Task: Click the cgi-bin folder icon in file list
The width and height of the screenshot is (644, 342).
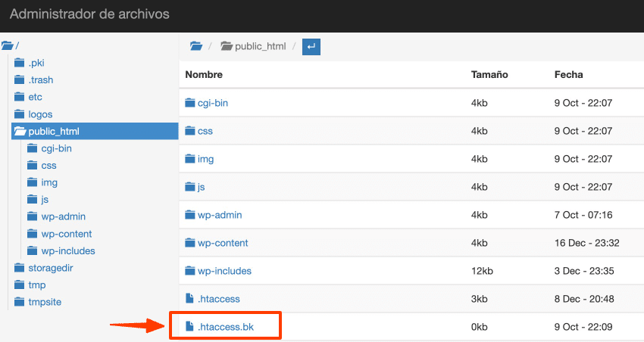Action: 190,103
